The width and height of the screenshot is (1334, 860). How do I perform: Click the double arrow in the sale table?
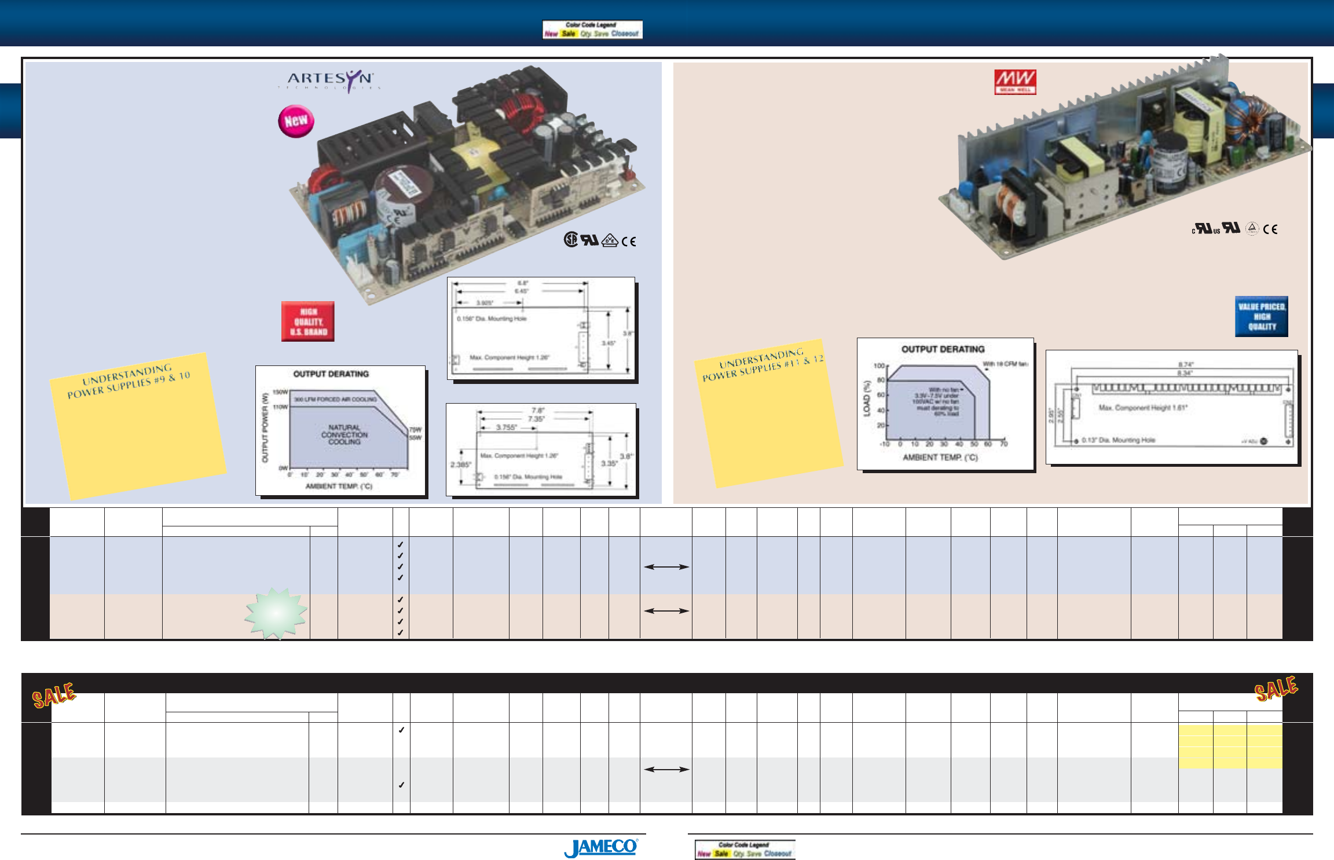tap(666, 770)
